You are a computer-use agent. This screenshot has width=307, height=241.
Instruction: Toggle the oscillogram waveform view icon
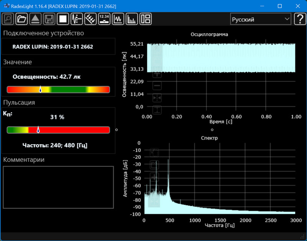(x=118, y=19)
